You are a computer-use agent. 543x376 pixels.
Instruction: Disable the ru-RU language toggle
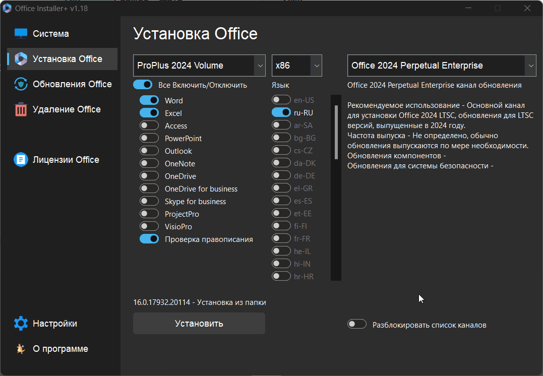281,112
